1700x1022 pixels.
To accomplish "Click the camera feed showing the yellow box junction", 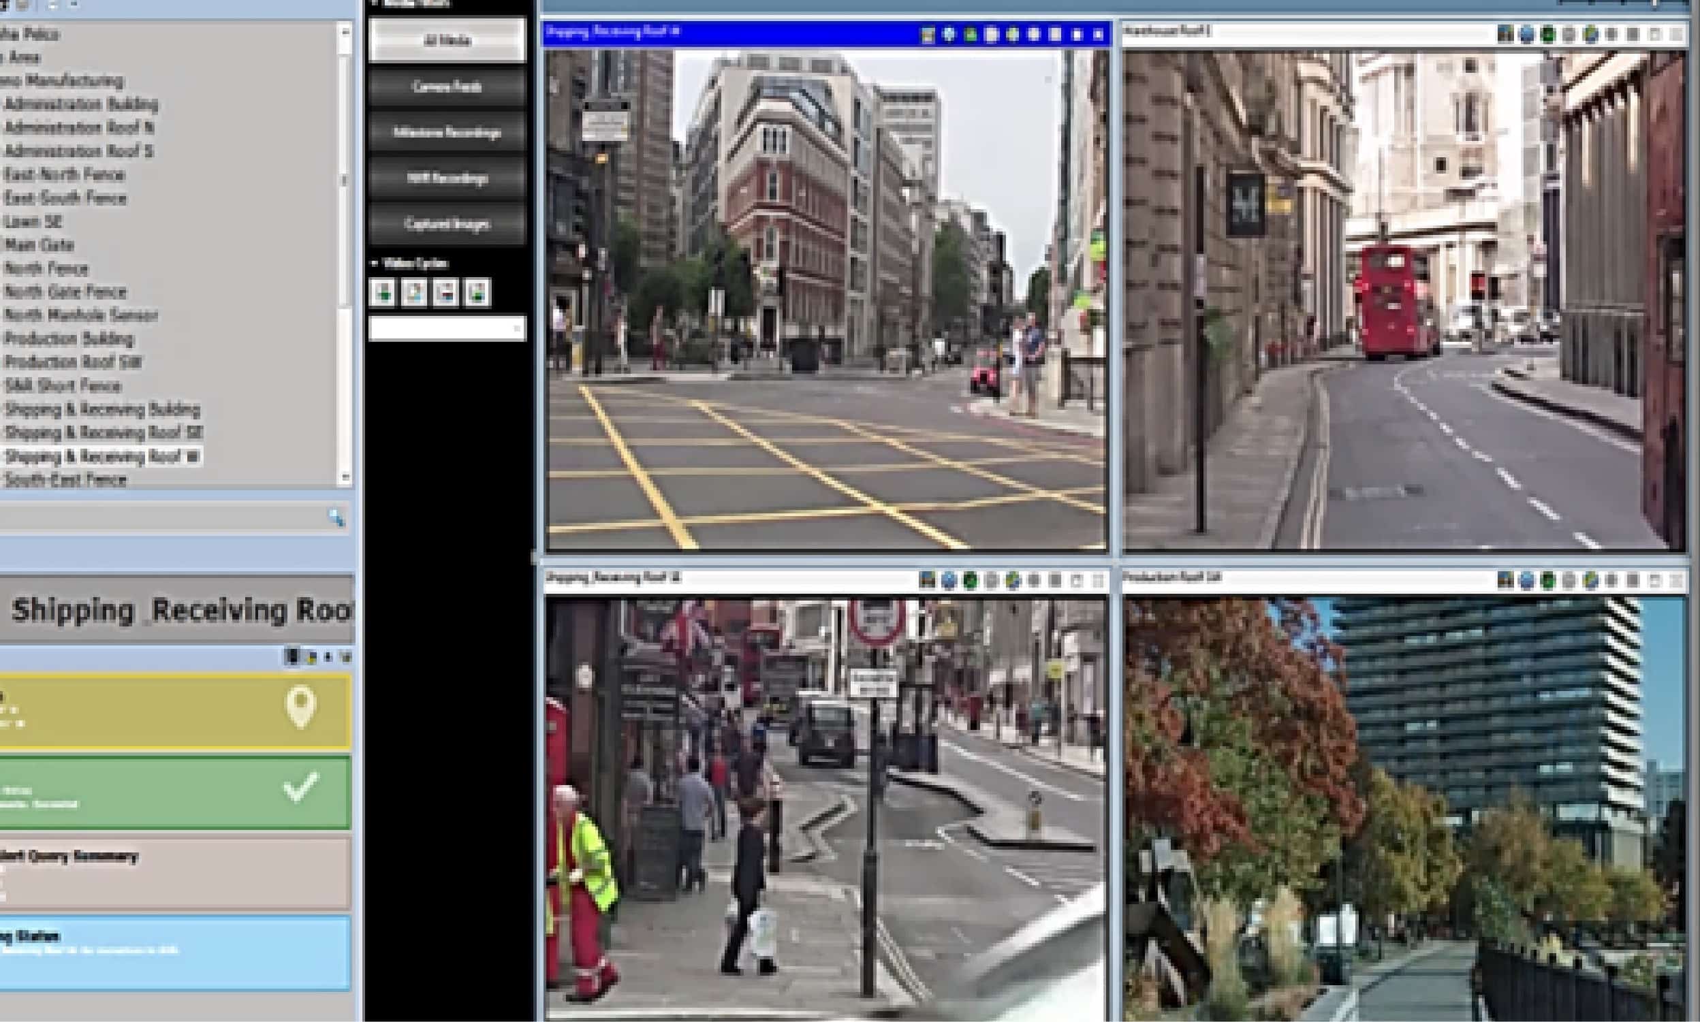I will tap(827, 300).
